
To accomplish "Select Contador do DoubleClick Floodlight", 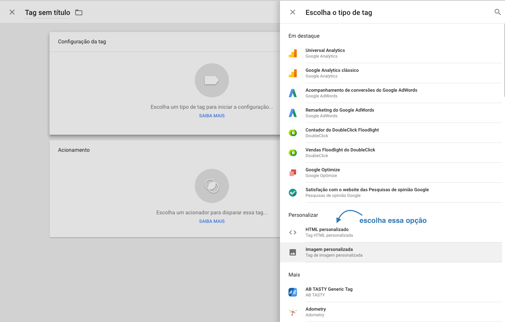I will (391, 133).
